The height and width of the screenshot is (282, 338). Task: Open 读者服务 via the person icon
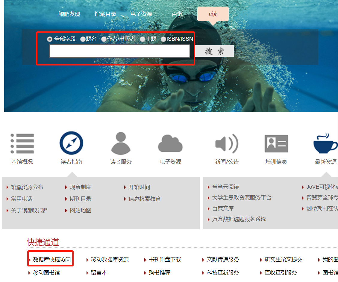(x=121, y=143)
